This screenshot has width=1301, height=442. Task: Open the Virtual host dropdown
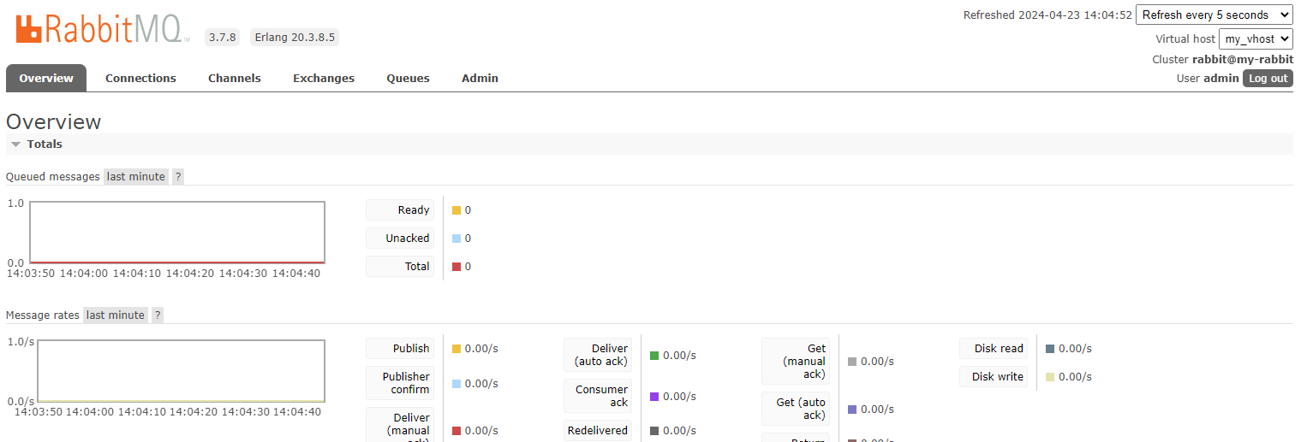[1255, 38]
